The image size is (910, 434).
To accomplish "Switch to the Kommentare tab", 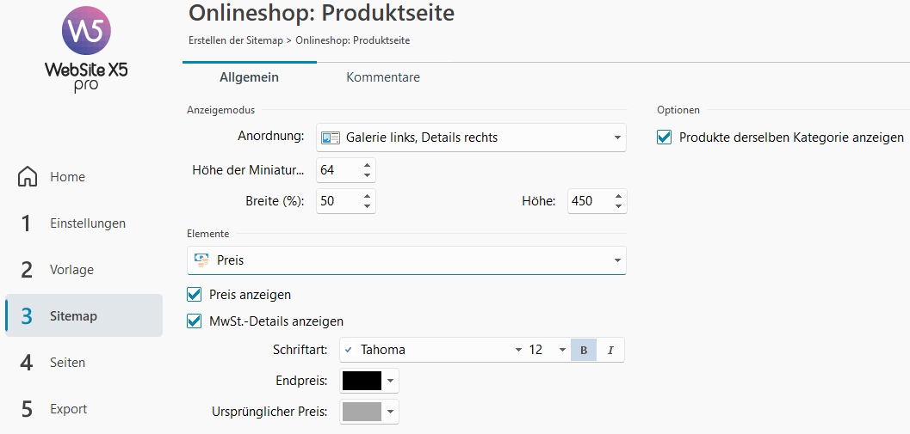I will 383,77.
